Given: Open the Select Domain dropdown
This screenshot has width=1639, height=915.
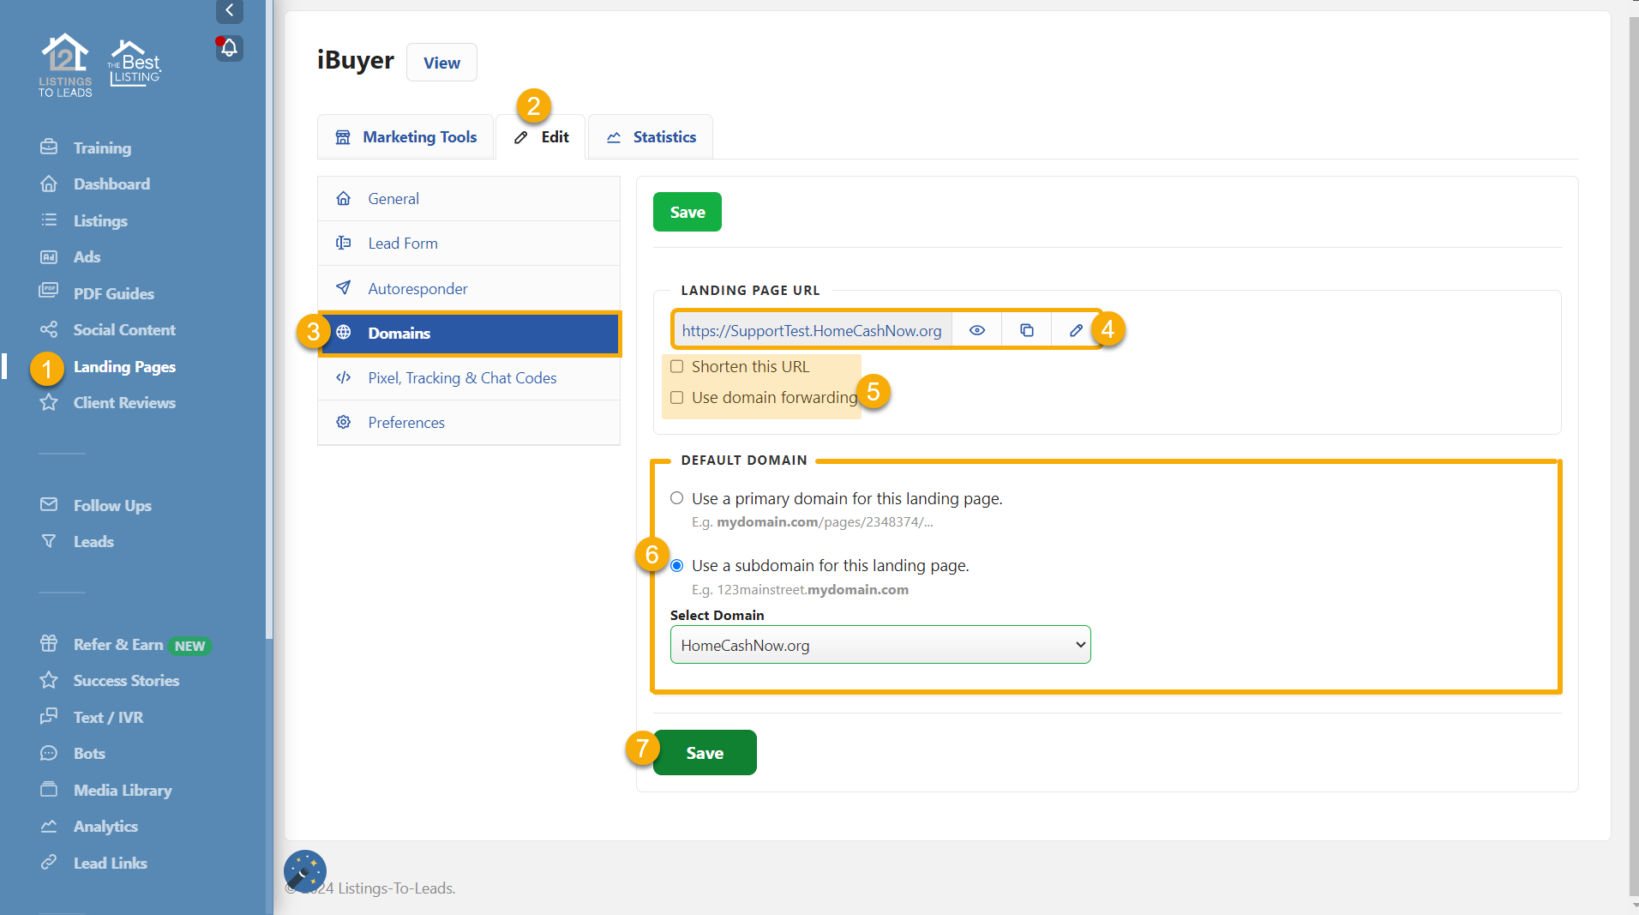Looking at the screenshot, I should tap(880, 644).
